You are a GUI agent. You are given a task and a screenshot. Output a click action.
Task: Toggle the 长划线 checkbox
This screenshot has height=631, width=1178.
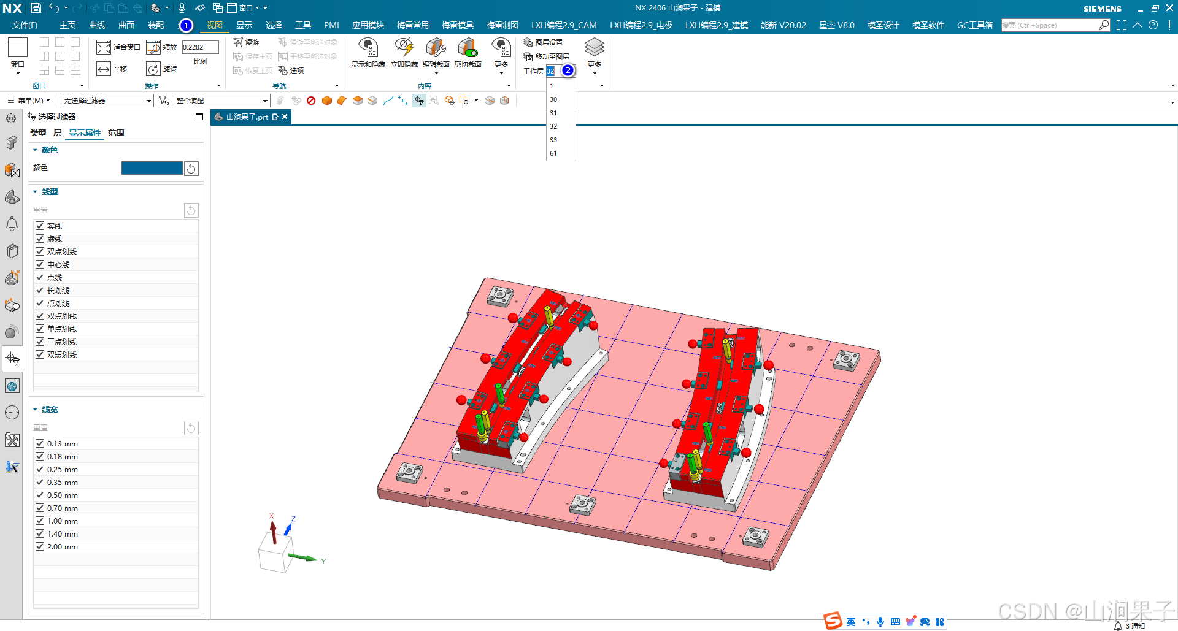tap(40, 290)
